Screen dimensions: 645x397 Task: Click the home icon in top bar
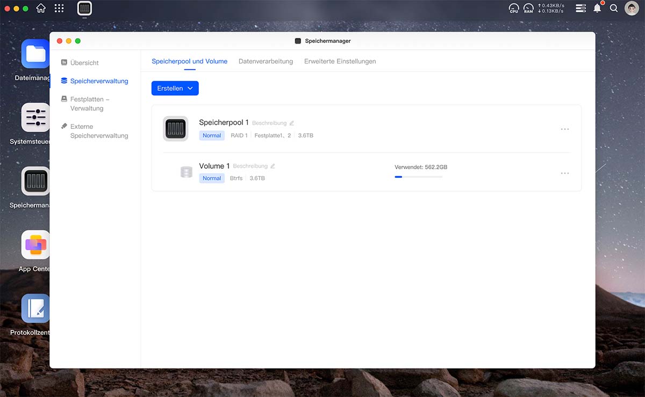click(41, 9)
